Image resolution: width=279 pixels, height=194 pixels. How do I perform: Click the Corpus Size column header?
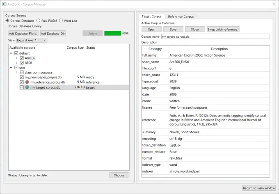click(x=75, y=48)
